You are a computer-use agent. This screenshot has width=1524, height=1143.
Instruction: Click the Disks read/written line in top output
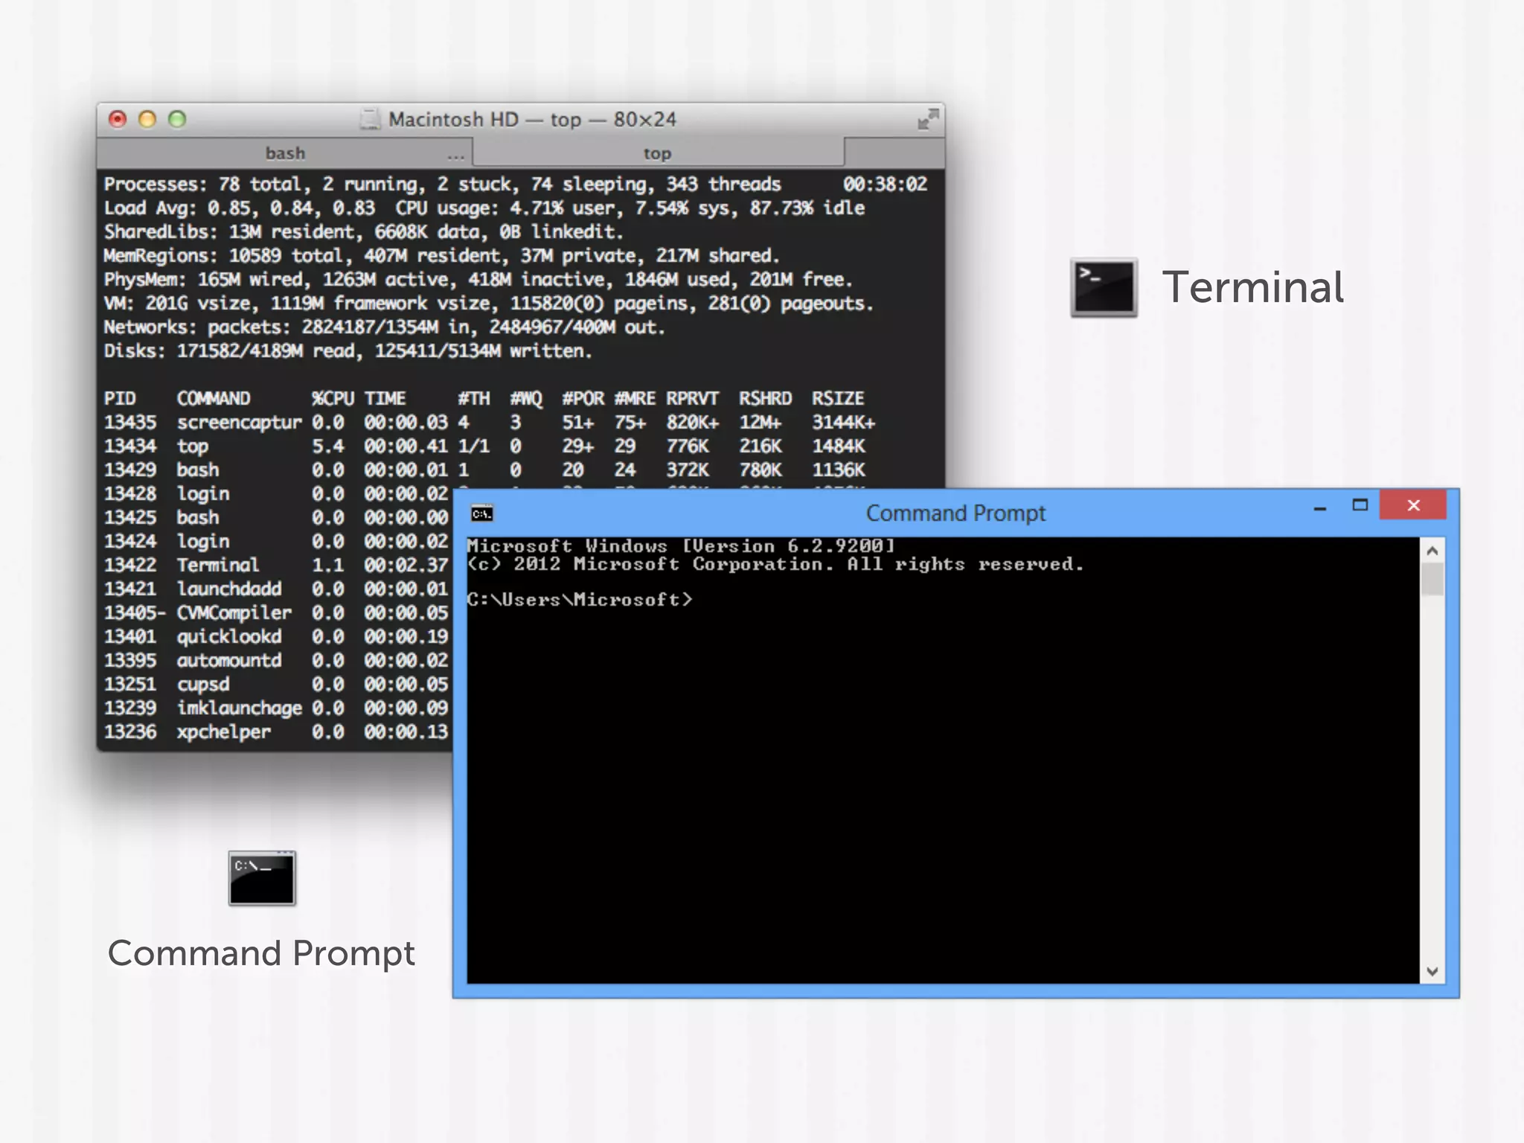pyautogui.click(x=348, y=351)
